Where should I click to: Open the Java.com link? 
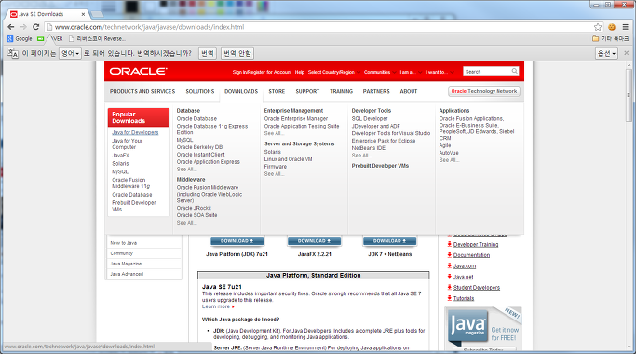pos(465,266)
